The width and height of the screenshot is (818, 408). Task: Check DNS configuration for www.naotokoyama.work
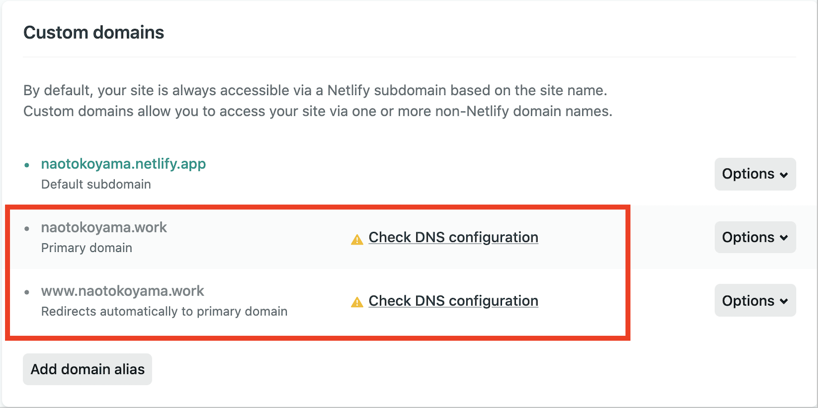453,301
